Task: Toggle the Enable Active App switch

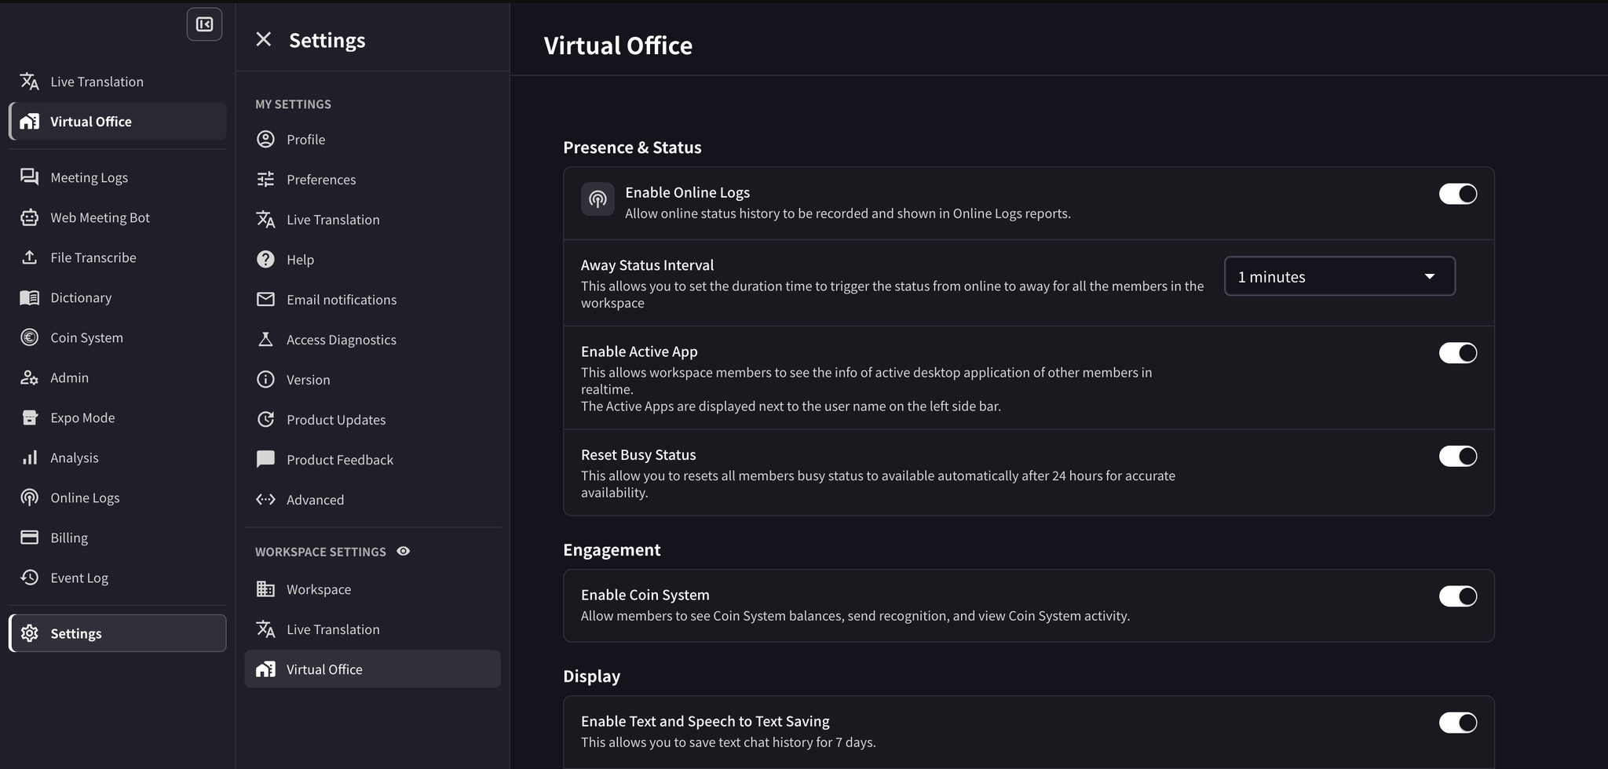Action: (1458, 353)
